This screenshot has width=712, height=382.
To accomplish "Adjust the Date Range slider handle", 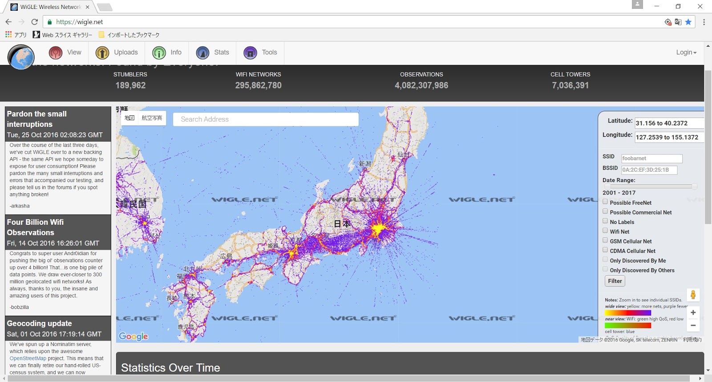I will click(x=694, y=187).
